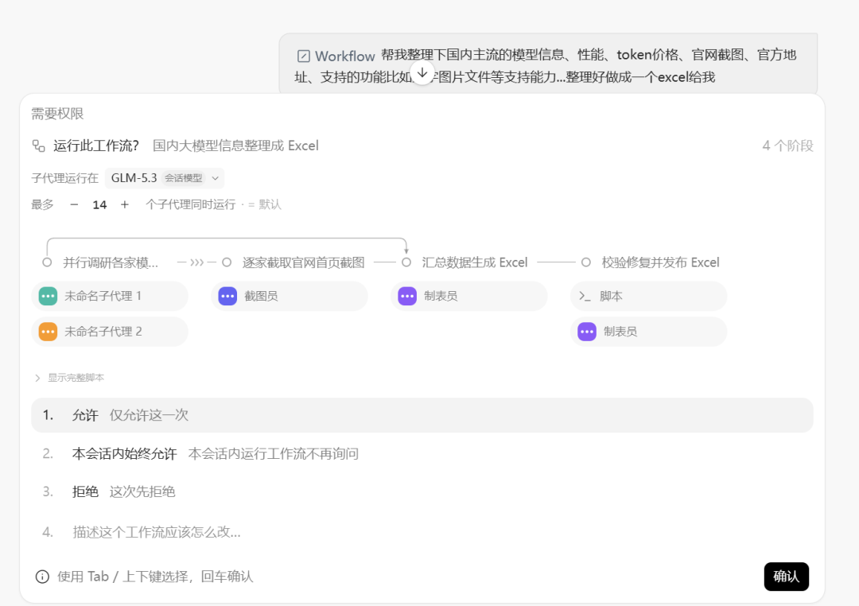Click the green icon of 未命名子代理 1

(x=49, y=296)
